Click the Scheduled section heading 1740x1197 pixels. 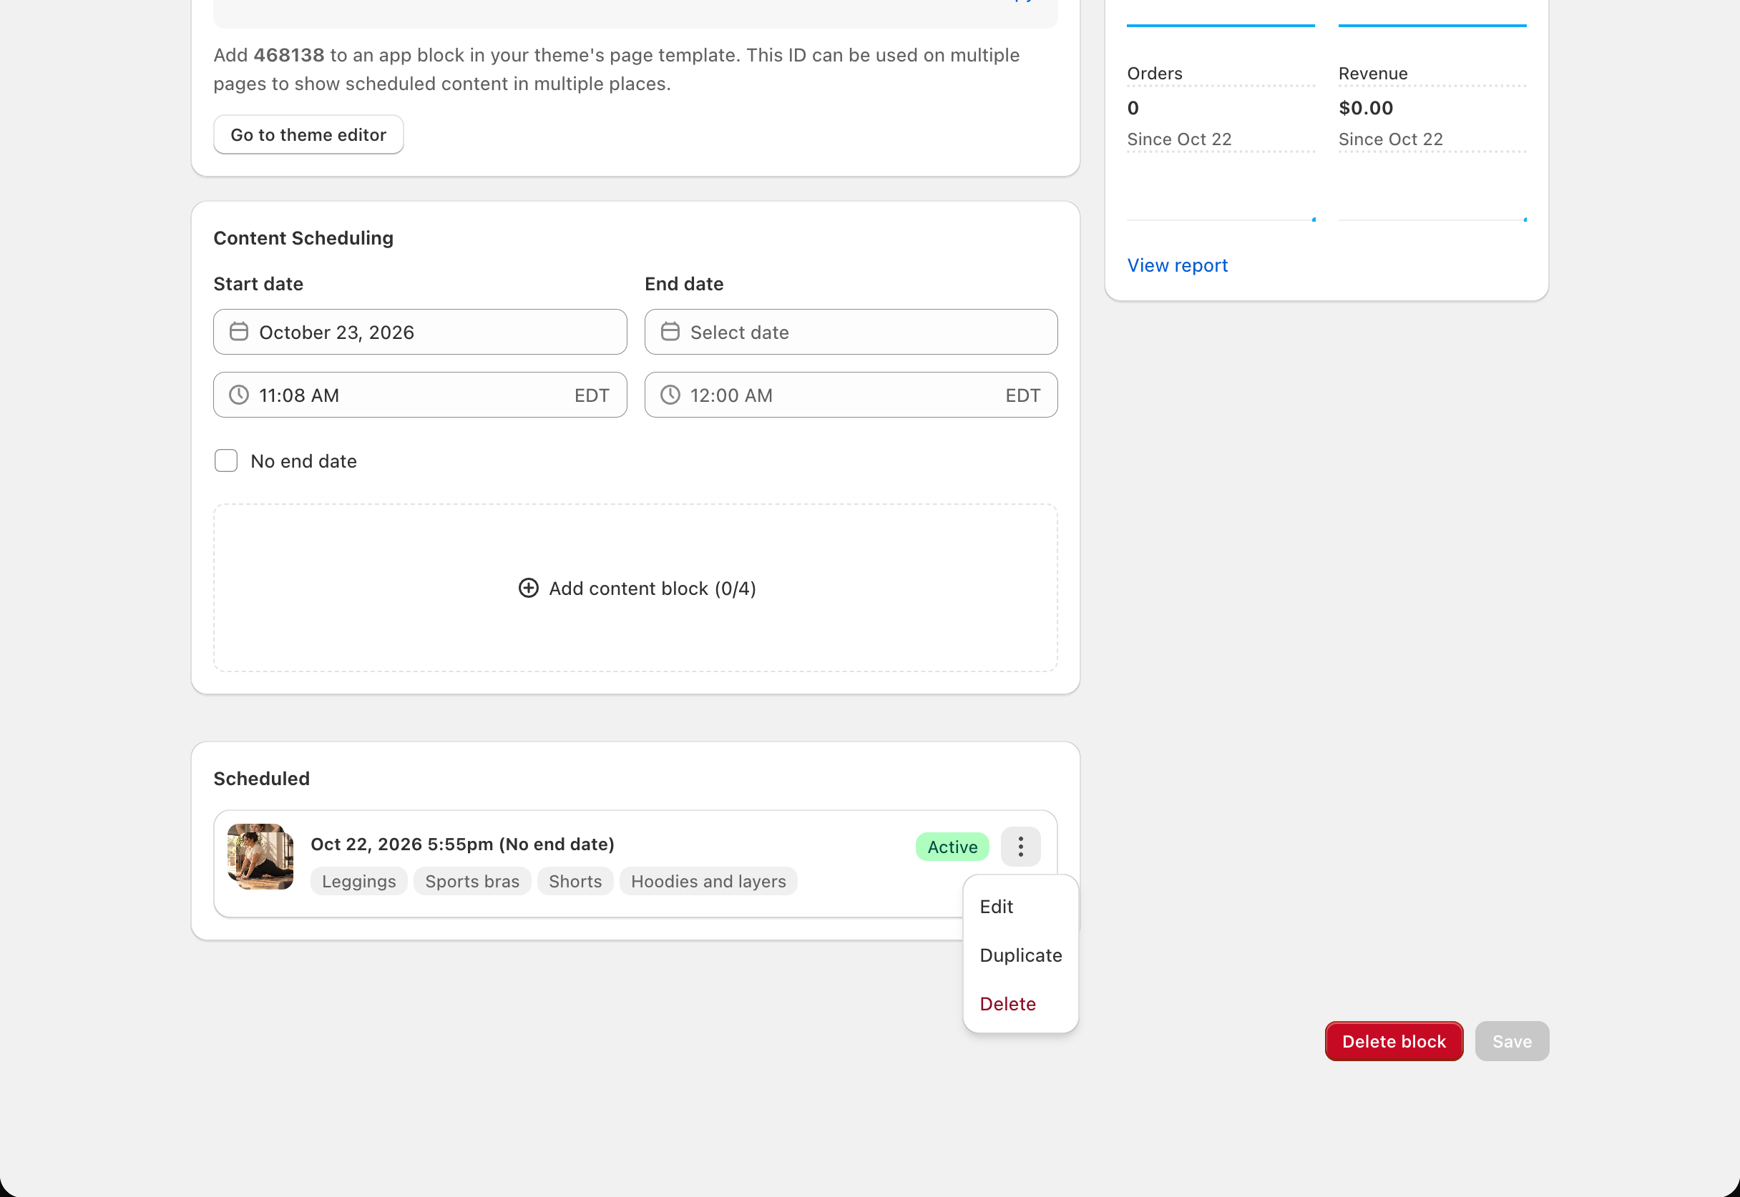(261, 779)
